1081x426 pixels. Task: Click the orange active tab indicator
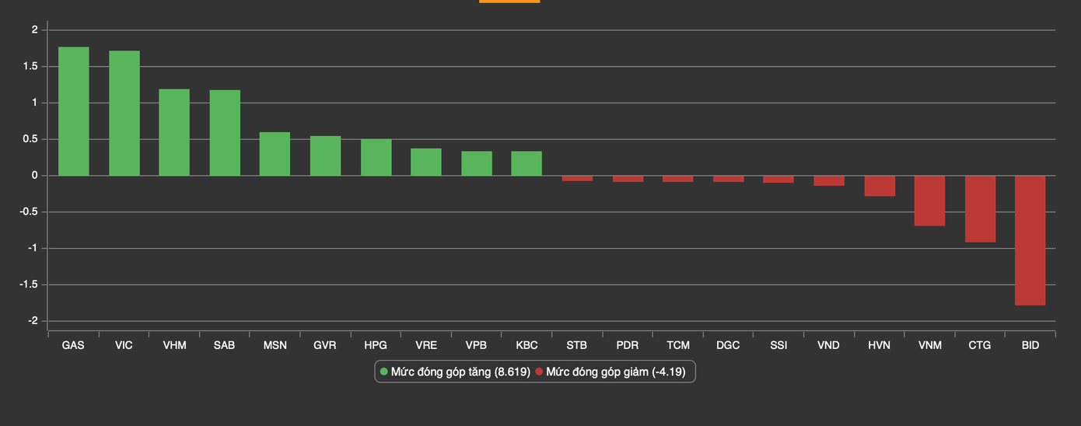pos(509,2)
